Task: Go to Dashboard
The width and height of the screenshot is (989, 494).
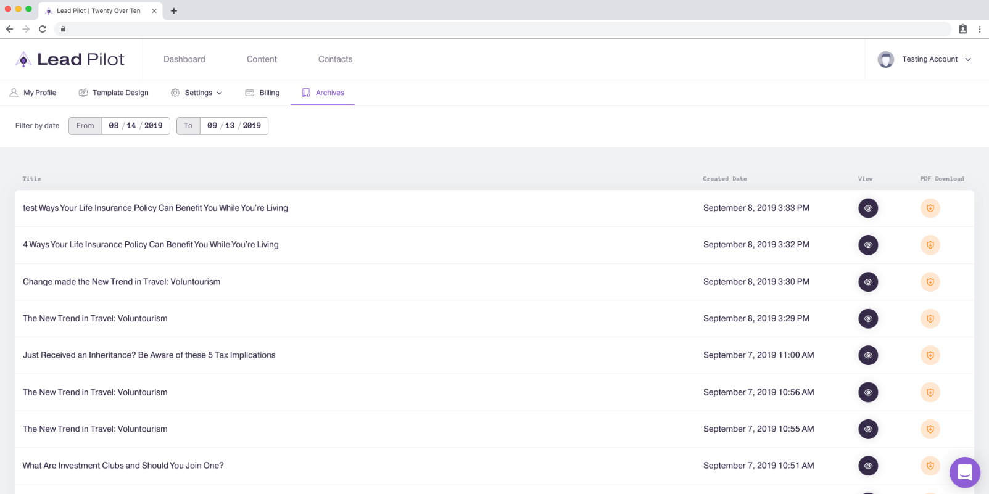Action: 184,59
